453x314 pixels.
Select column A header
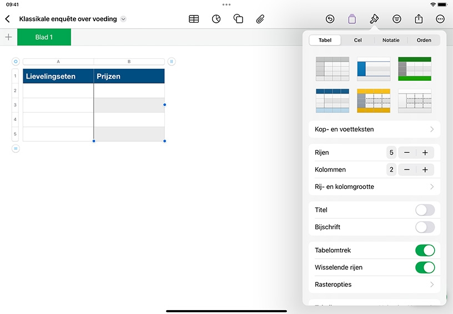58,61
